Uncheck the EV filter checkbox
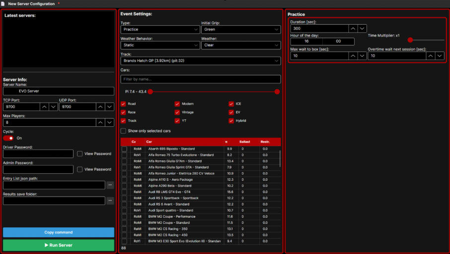The width and height of the screenshot is (450, 254). (x=231, y=112)
